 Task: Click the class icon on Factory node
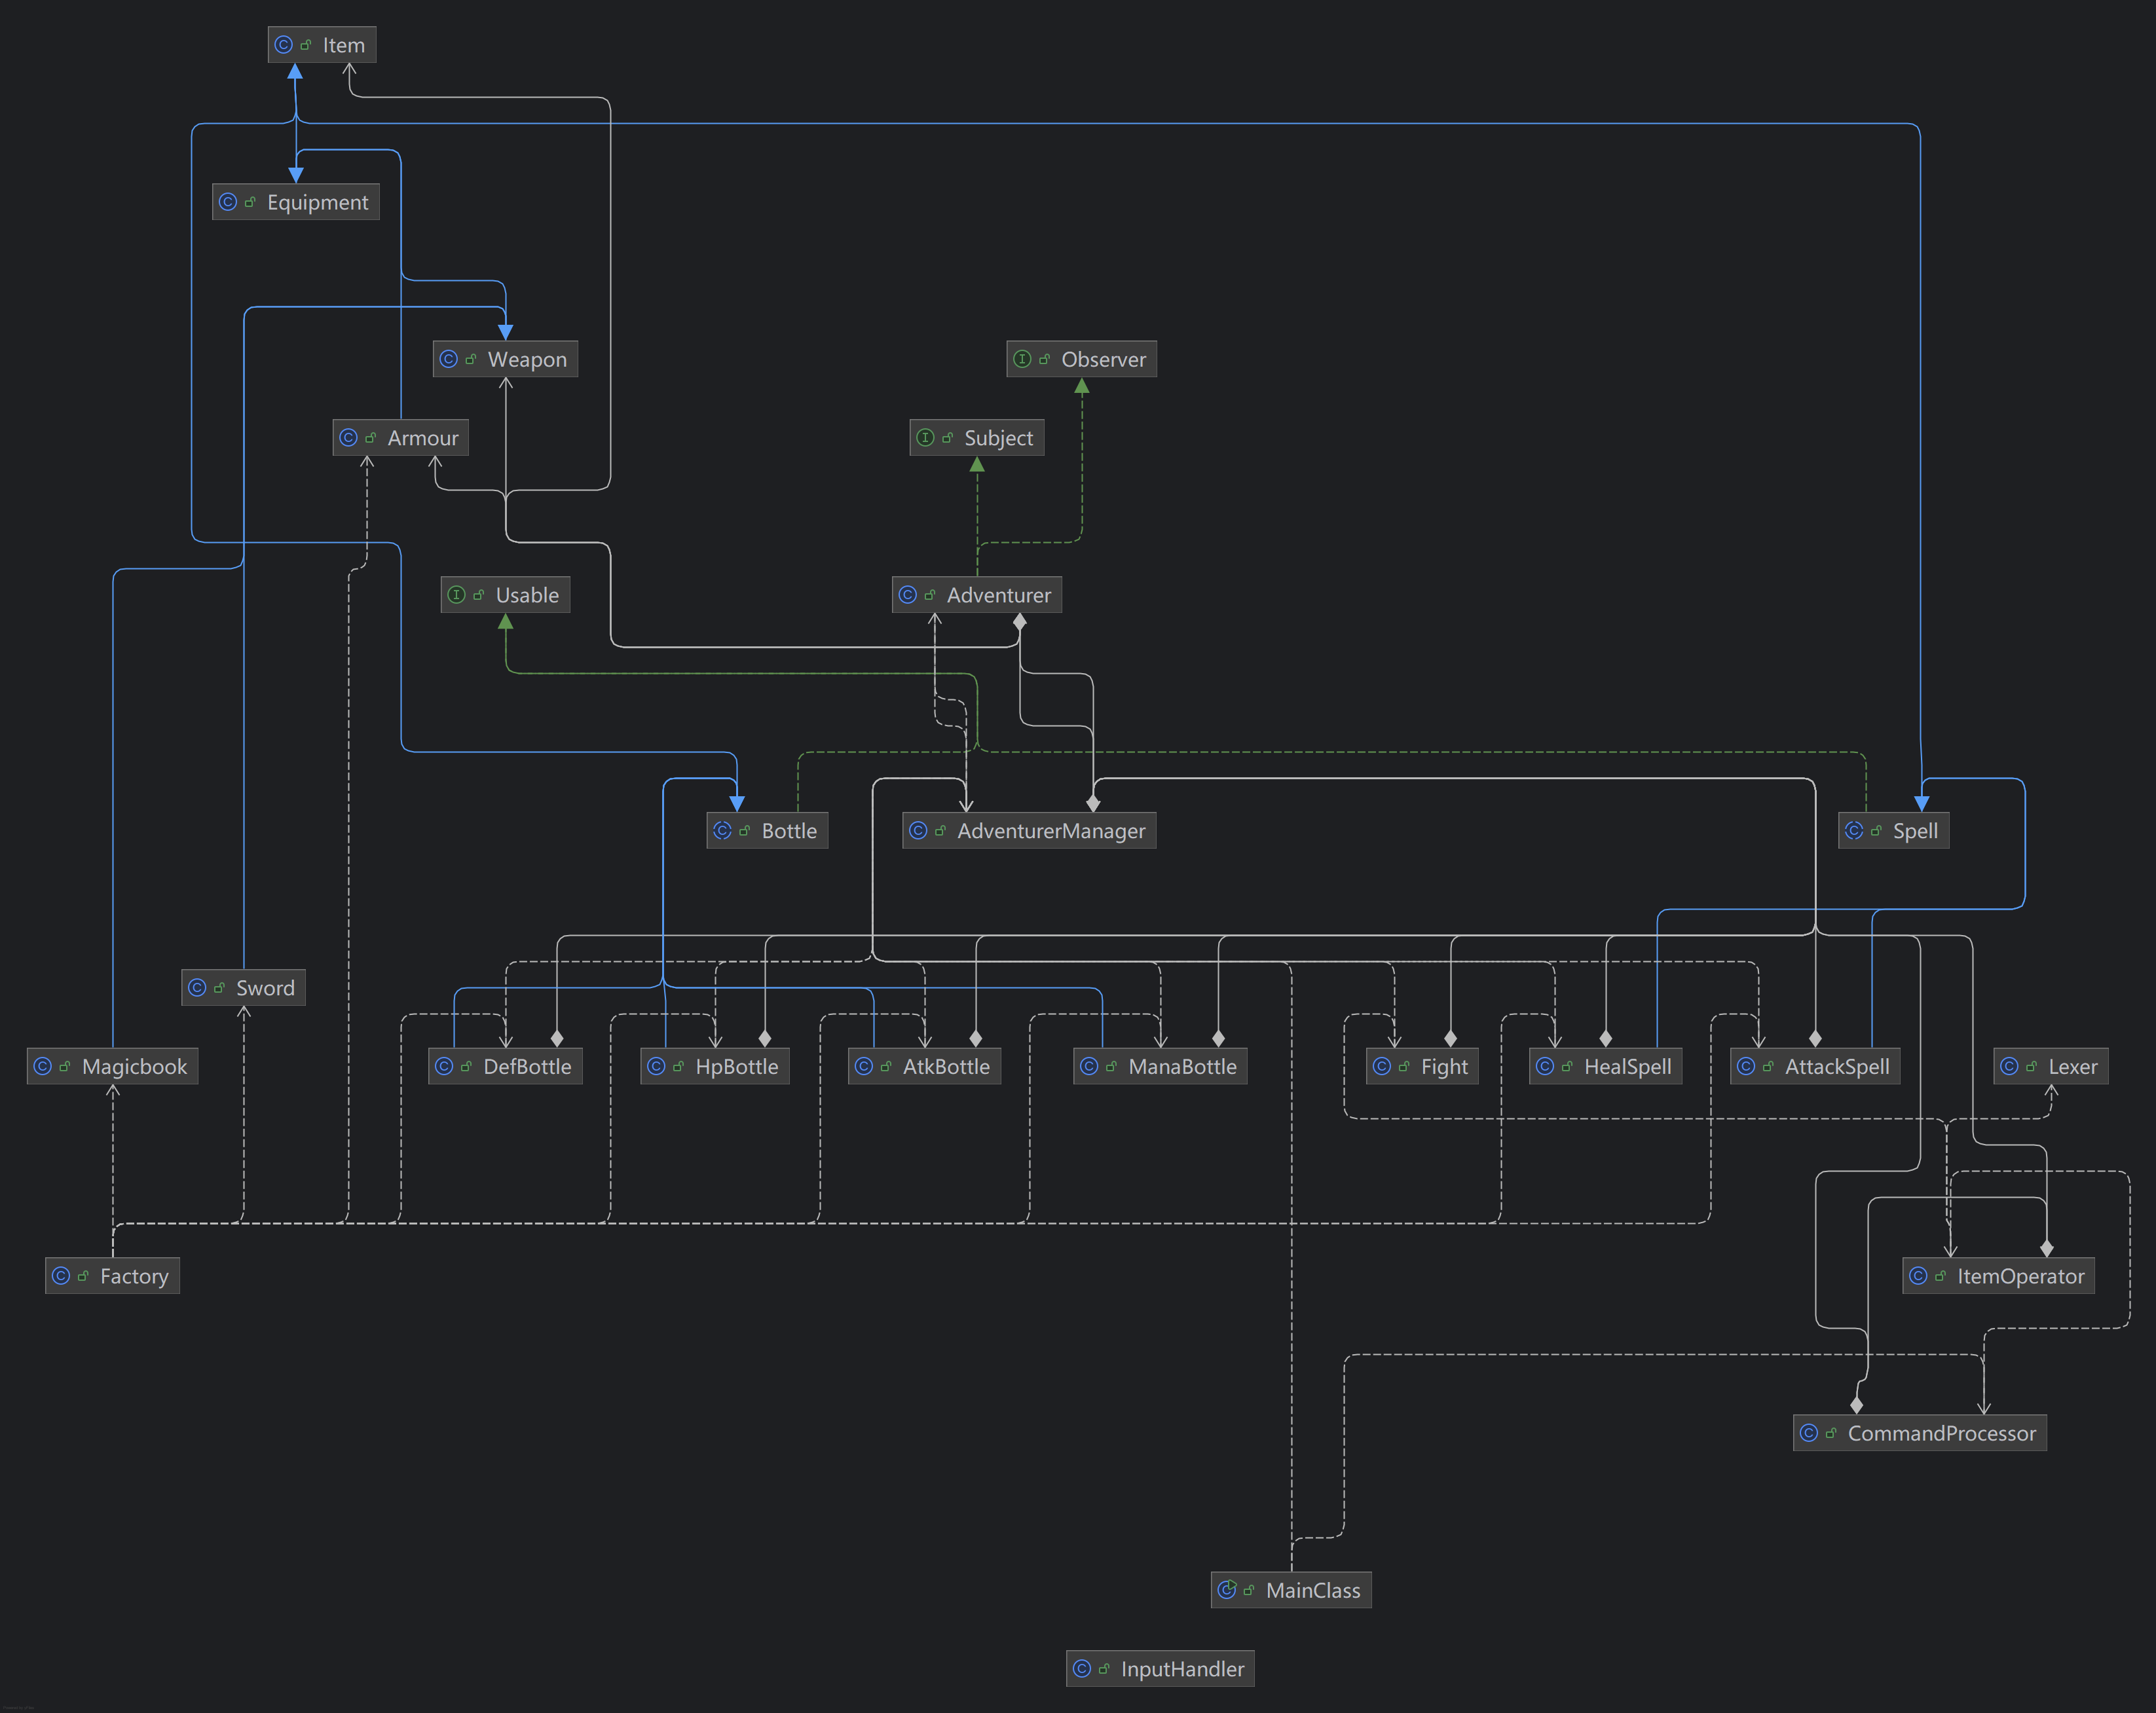61,1276
